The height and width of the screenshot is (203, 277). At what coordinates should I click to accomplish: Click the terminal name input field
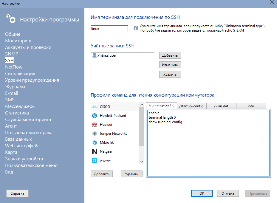click(109, 29)
